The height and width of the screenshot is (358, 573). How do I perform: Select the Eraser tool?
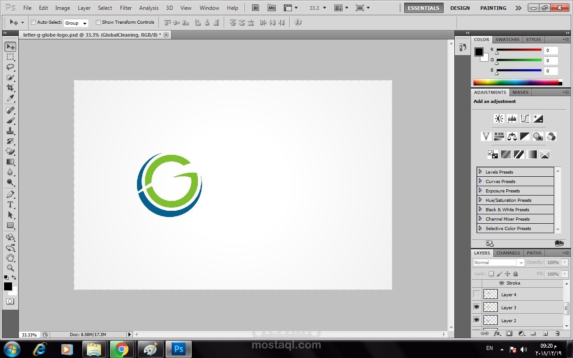pyautogui.click(x=10, y=151)
